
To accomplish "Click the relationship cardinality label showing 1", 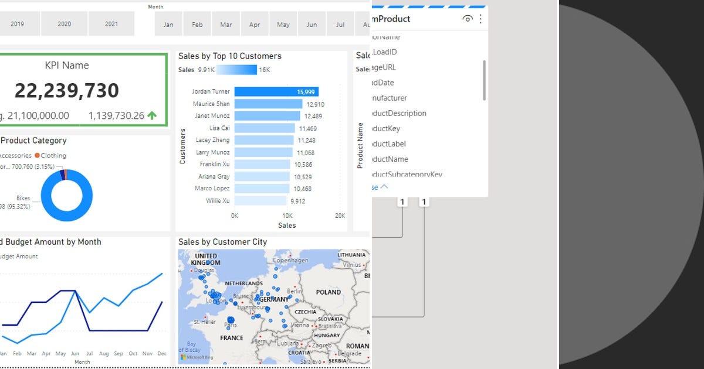I will coord(402,201).
